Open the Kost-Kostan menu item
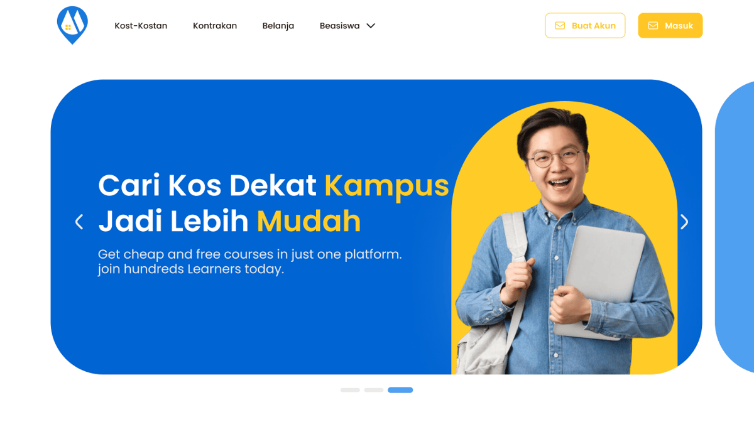The image size is (754, 422). [141, 26]
